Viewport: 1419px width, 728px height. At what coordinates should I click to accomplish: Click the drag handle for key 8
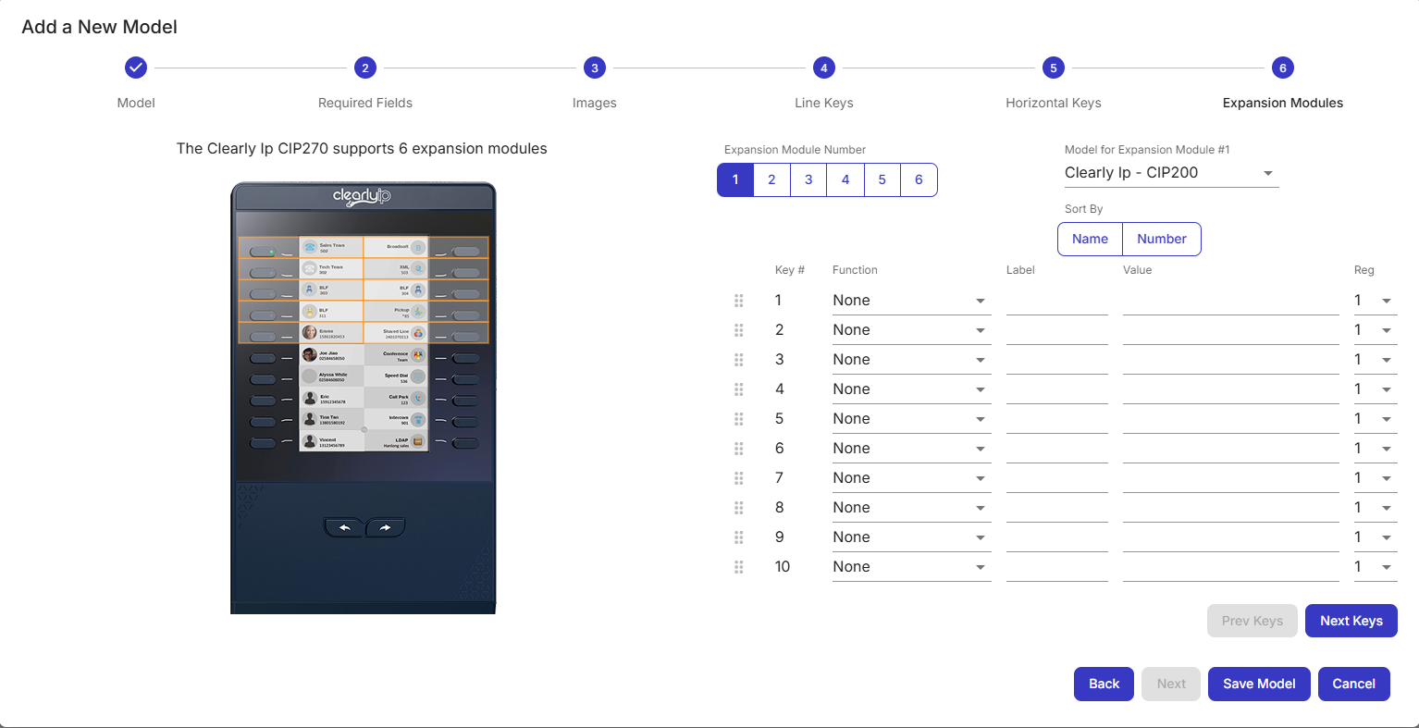738,508
